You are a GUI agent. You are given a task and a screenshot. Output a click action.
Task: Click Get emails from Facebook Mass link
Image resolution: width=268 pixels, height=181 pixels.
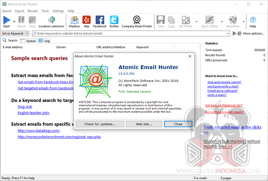pos(45,82)
